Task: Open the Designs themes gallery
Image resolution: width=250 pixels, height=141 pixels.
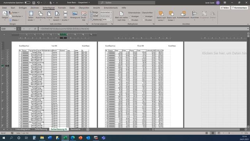Action: point(5,16)
